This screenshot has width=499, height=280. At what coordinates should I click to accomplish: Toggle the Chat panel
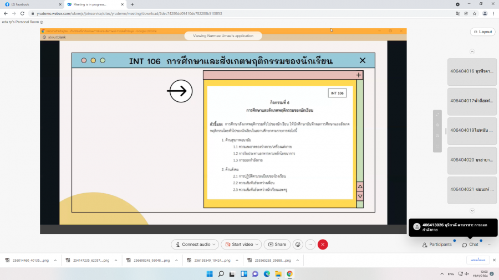tap(470, 244)
